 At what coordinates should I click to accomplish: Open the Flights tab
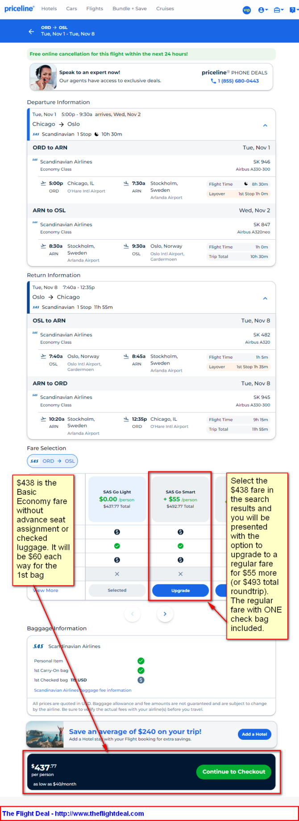95,8
